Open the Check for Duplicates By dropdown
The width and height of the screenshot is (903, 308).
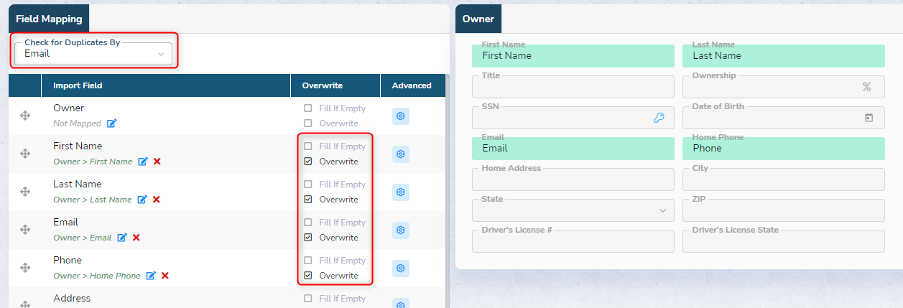[x=93, y=54]
